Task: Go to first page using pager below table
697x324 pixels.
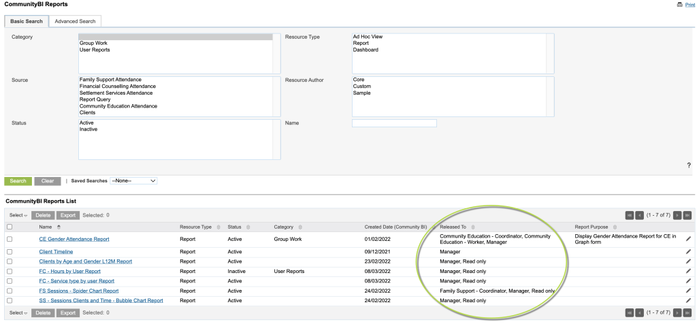Action: click(x=630, y=312)
